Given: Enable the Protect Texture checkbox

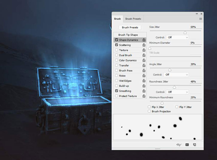Looking at the screenshot, I should pos(116,96).
